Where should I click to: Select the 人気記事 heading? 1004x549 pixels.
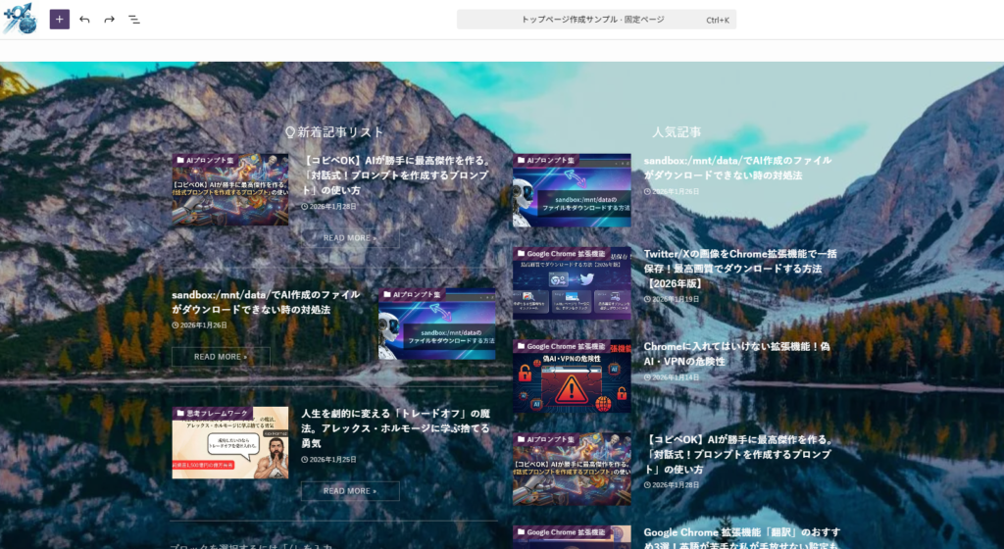pos(677,131)
